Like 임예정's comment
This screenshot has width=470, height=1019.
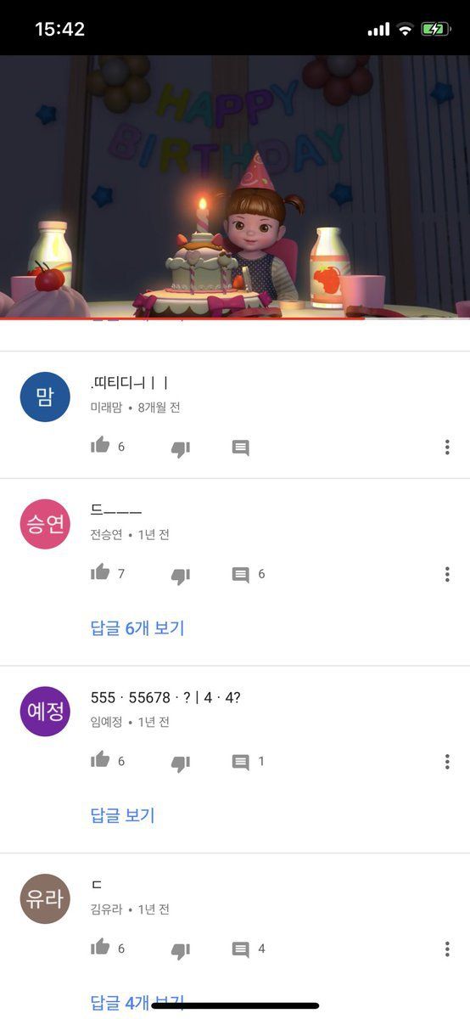click(x=101, y=760)
